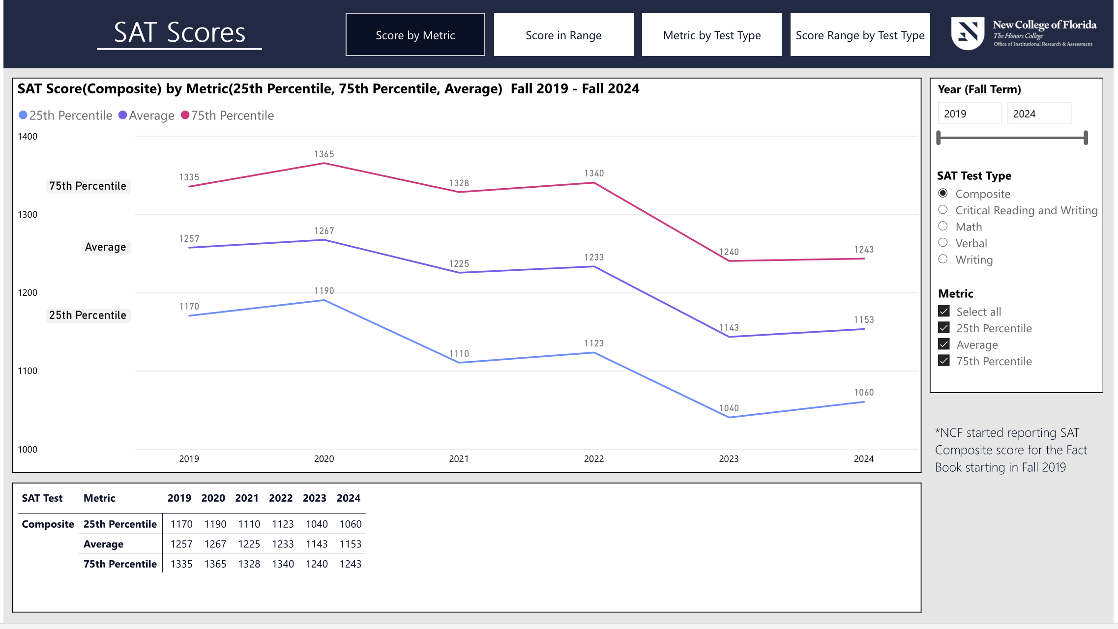The height and width of the screenshot is (629, 1118).
Task: Select the Math test type radio button
Action: 942,226
